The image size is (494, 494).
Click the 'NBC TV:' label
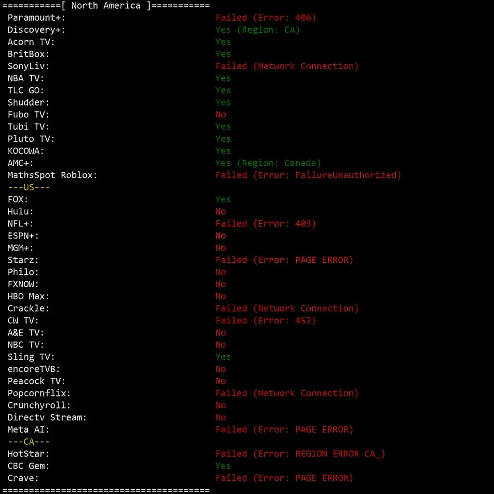[26, 345]
